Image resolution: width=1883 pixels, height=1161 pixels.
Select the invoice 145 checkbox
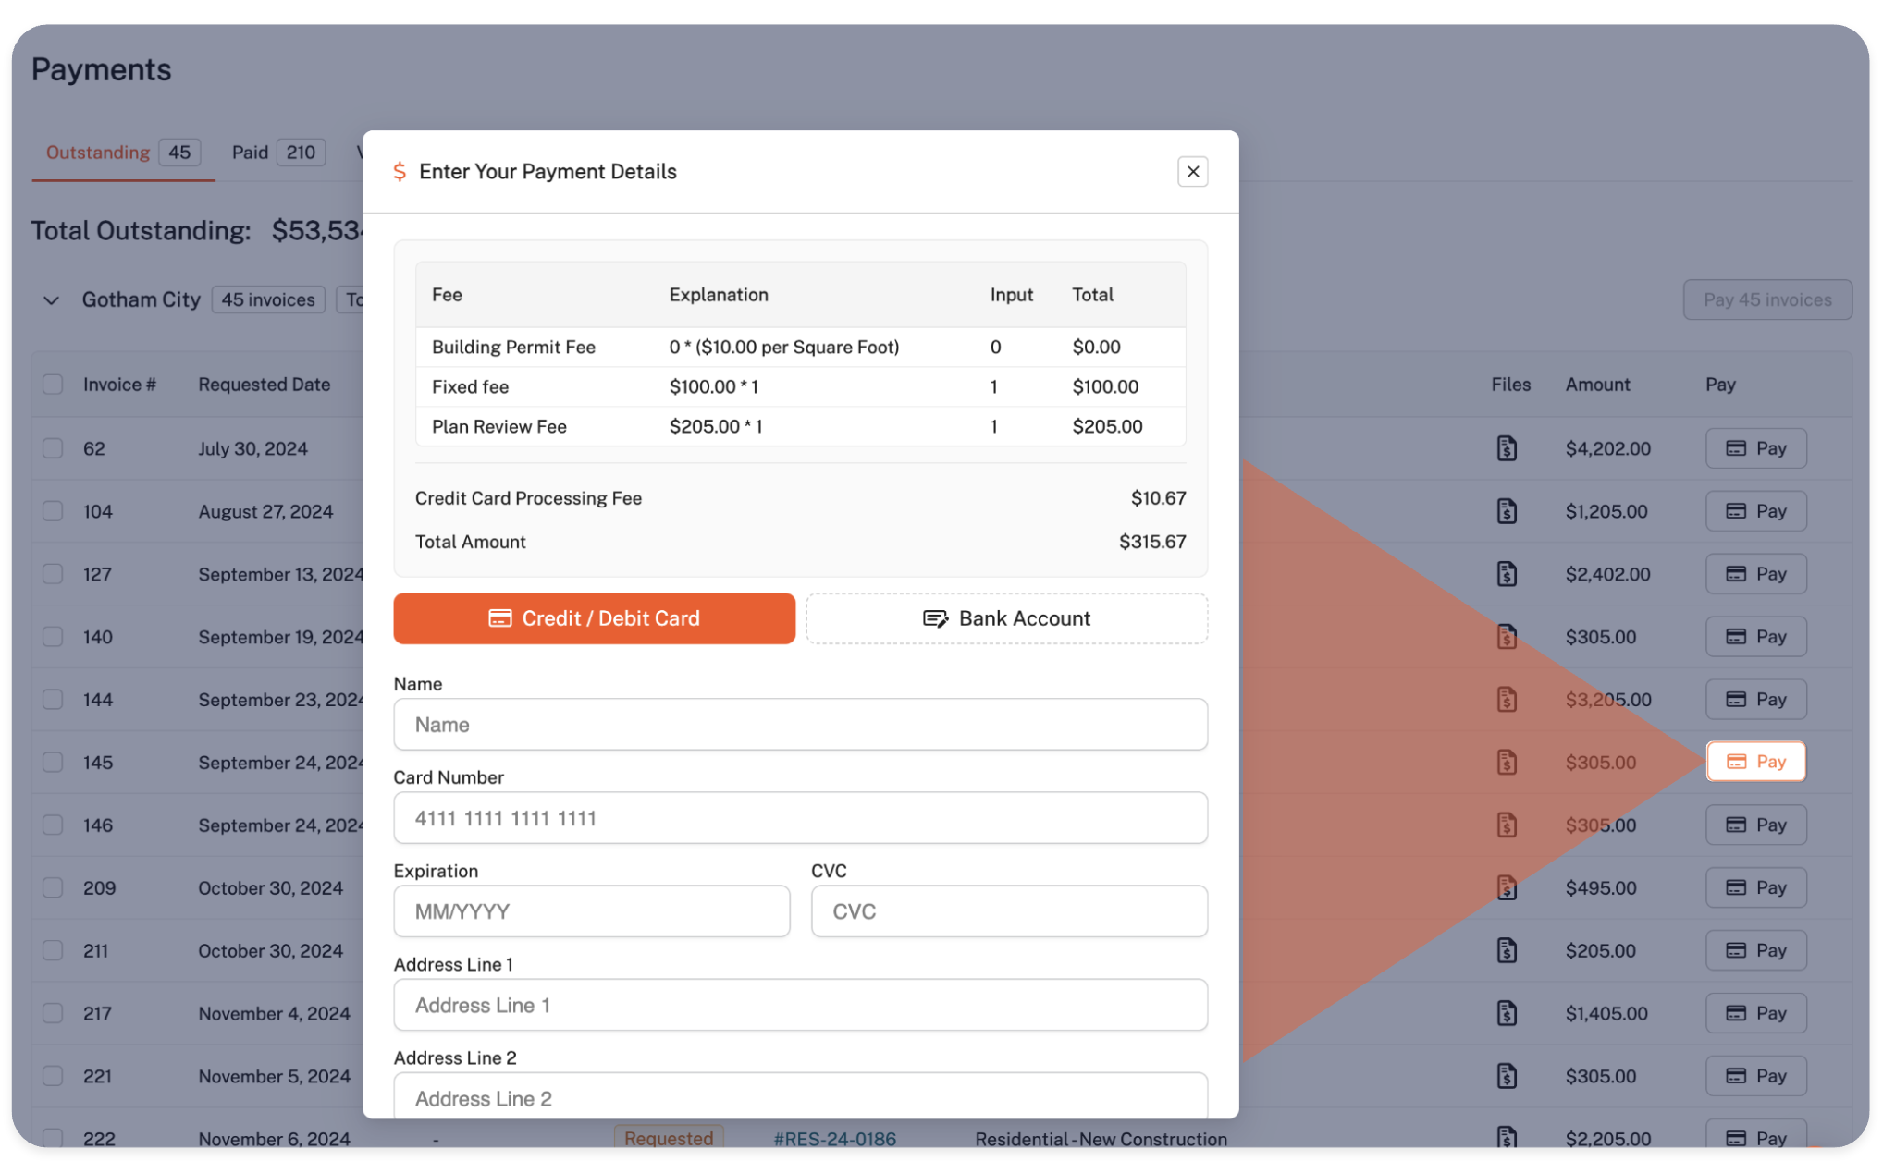[x=53, y=763]
